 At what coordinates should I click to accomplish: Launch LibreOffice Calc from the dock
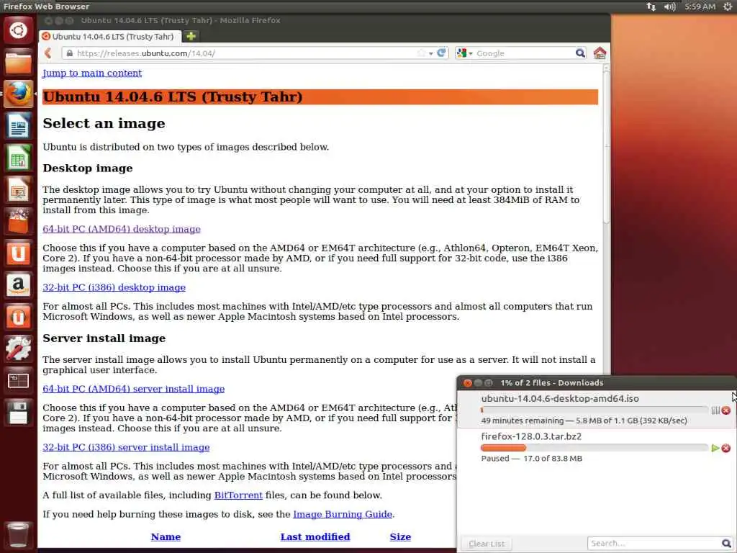tap(18, 158)
